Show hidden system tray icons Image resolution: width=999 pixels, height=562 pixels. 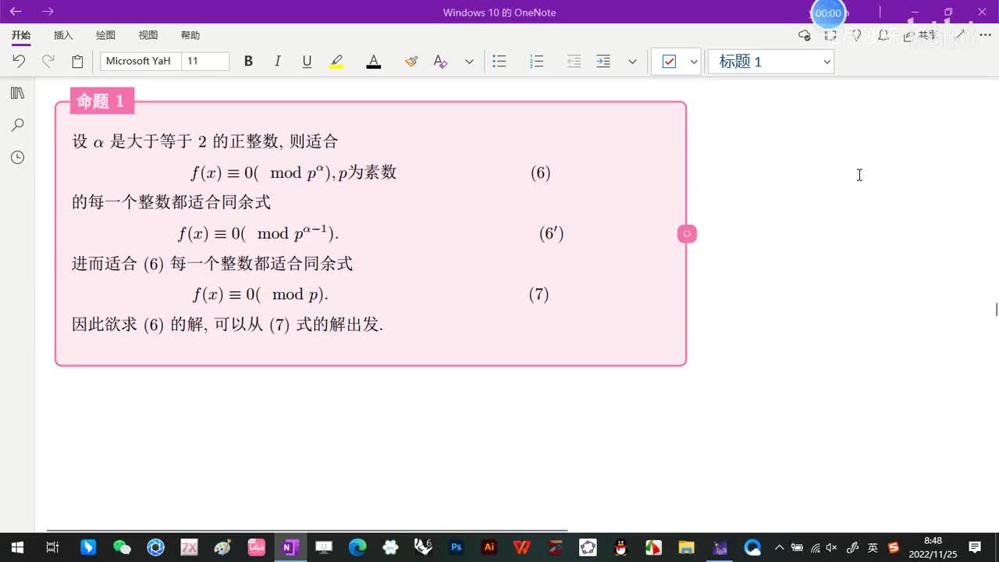coord(779,547)
